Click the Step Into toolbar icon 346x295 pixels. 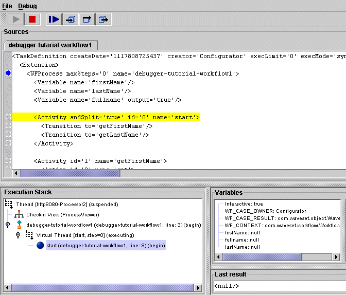point(71,20)
